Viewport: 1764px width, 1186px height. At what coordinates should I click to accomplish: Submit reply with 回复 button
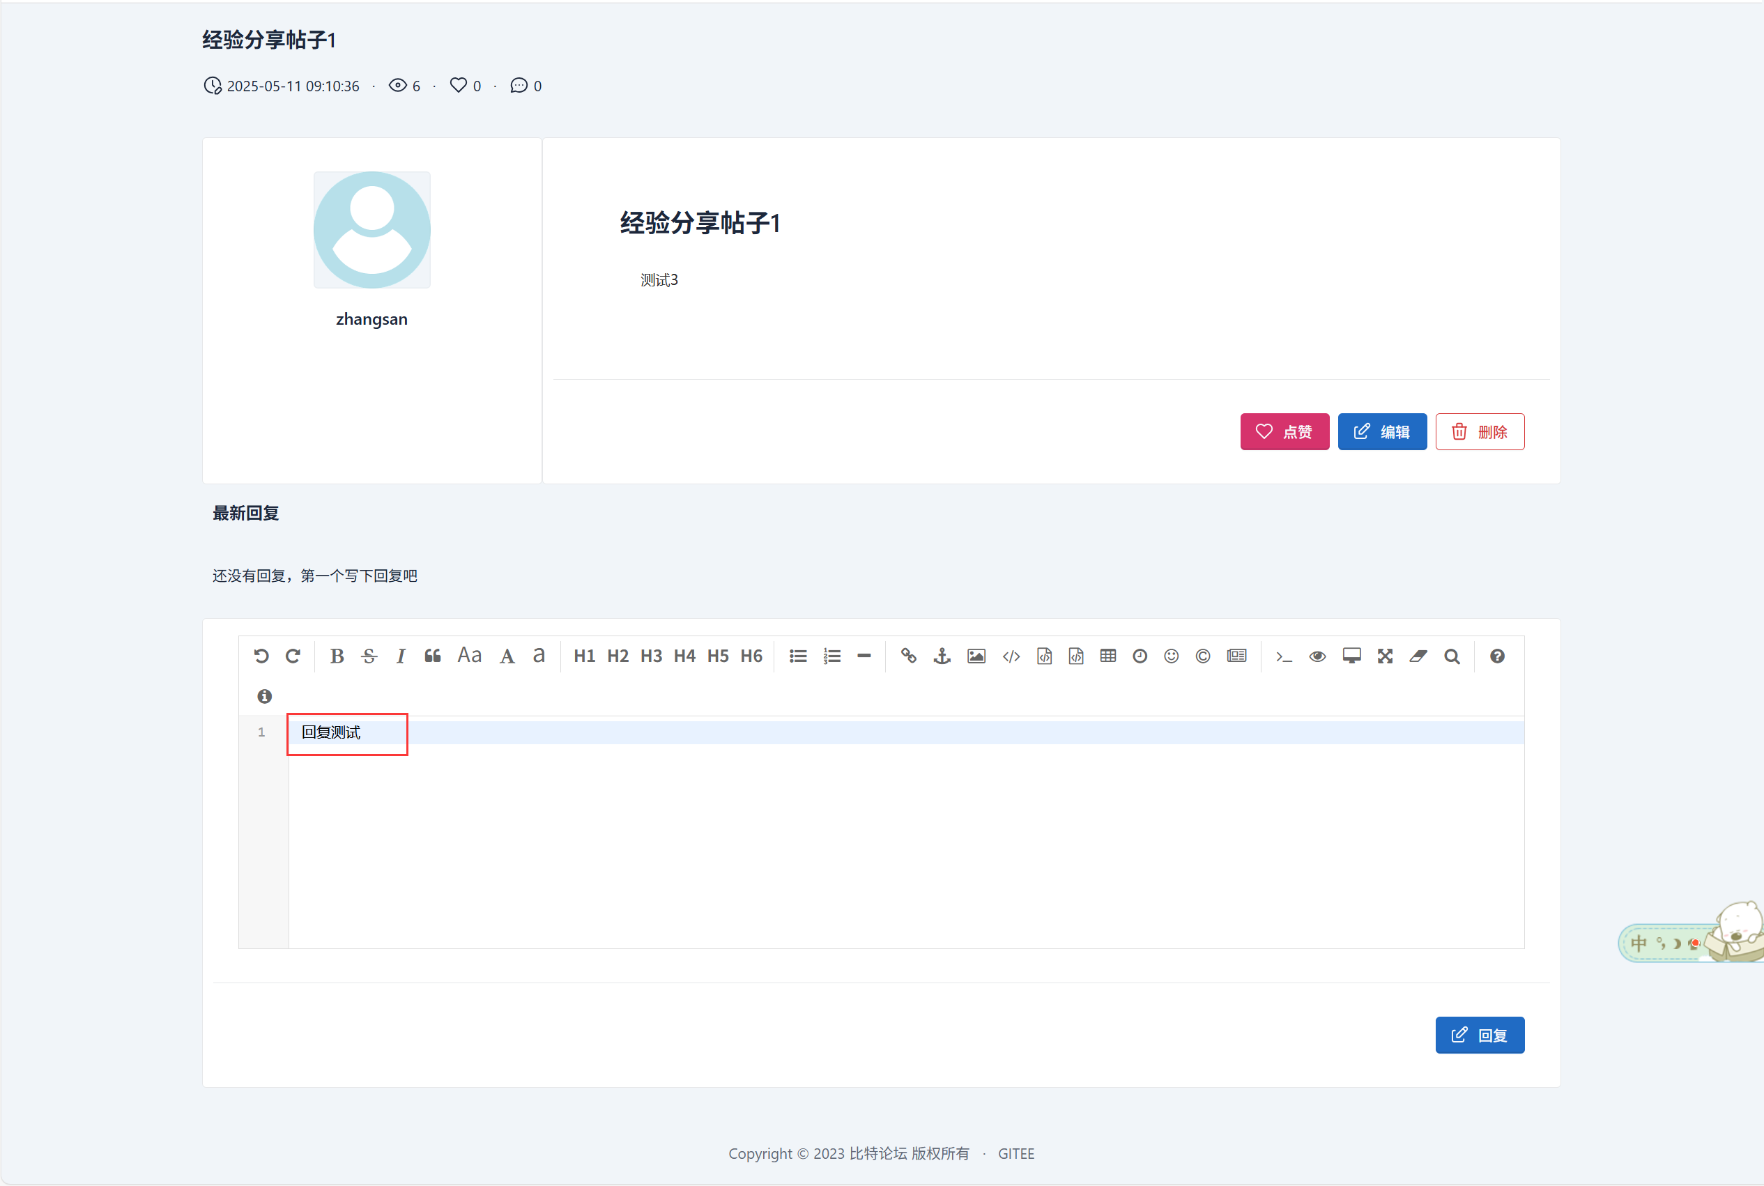tap(1480, 1035)
